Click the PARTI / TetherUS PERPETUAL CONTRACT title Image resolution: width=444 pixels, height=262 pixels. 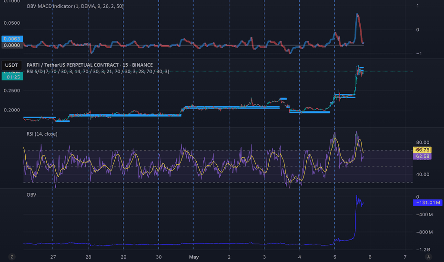coord(90,65)
